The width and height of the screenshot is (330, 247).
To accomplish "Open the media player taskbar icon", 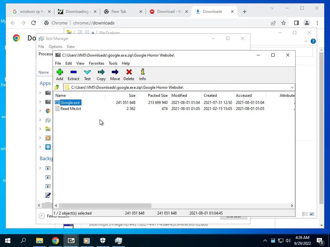I will pyautogui.click(x=87, y=241).
